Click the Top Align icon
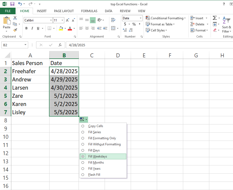Image resolution: width=233 pixels, height=190 pixels. [81, 20]
